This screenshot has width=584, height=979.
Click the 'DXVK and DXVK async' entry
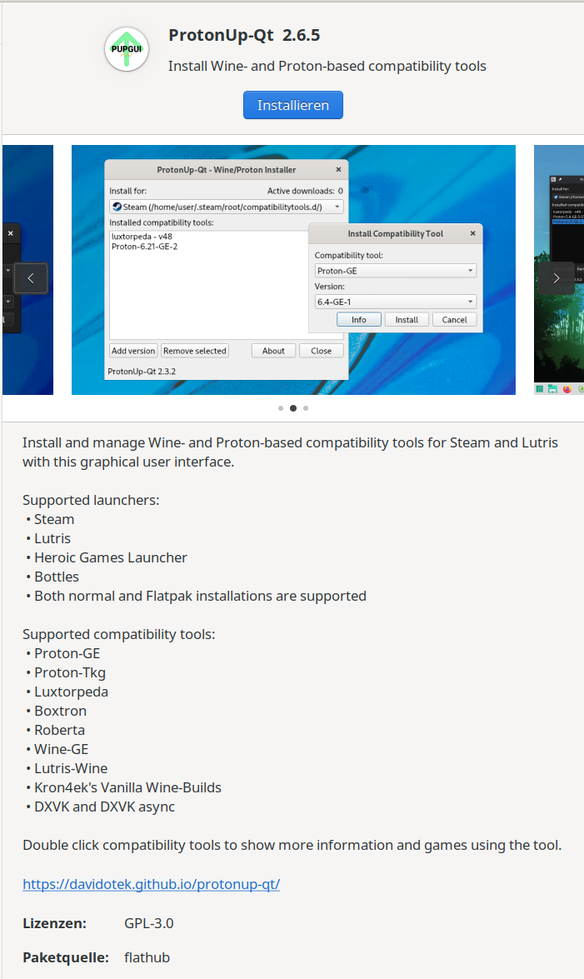click(x=105, y=807)
